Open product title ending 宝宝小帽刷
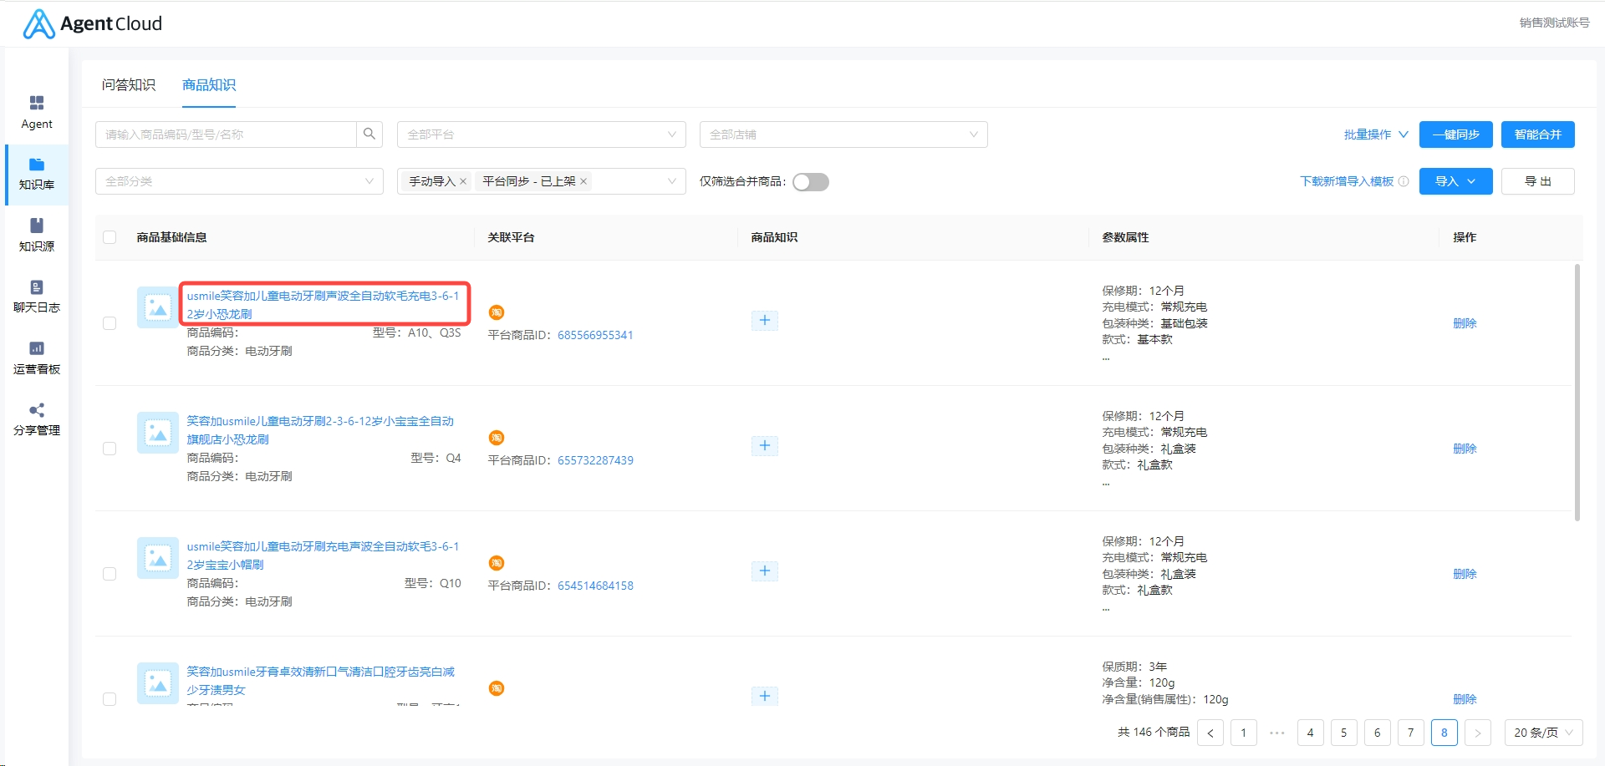Screen dimensions: 1605x766 click(x=324, y=555)
